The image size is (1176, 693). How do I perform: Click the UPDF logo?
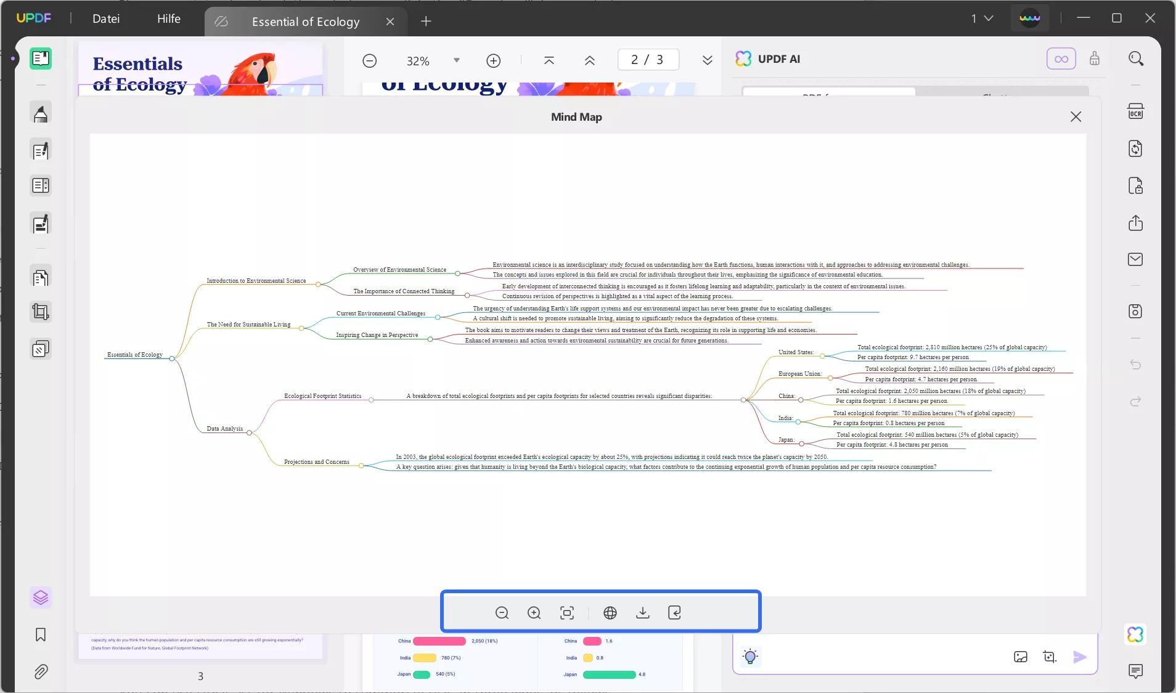point(34,18)
